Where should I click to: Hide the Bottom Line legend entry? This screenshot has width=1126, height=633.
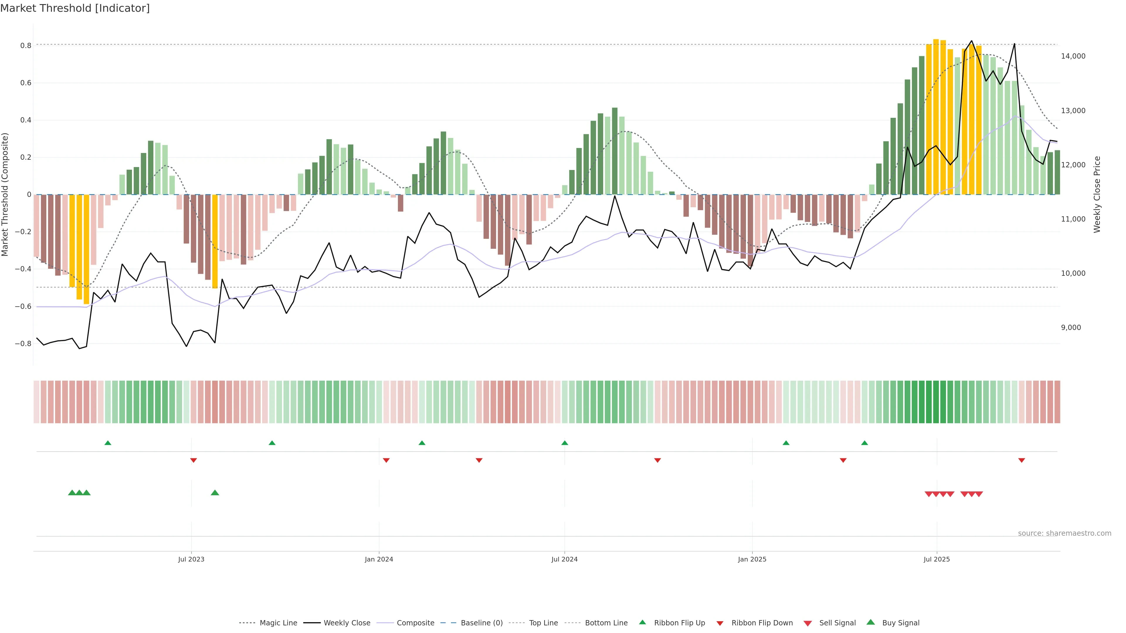pyautogui.click(x=606, y=623)
